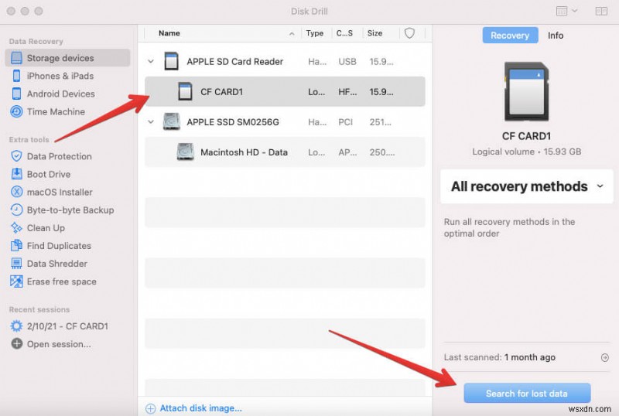Open Time Machine section
The height and width of the screenshot is (416, 619).
(x=56, y=111)
